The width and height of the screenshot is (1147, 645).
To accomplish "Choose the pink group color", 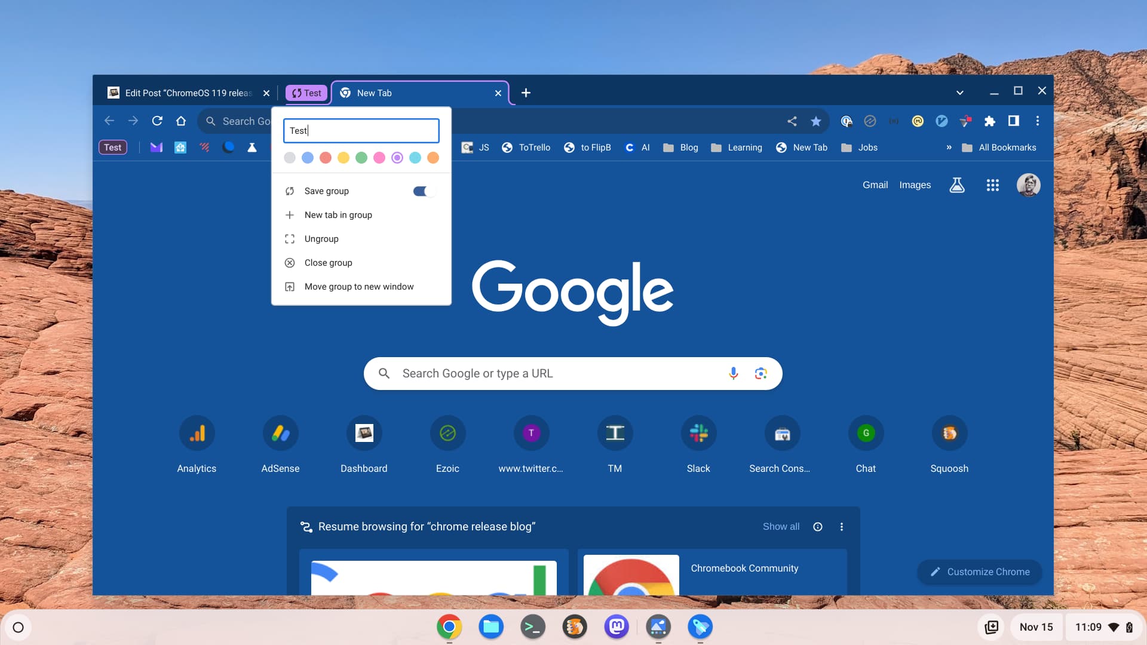I will (x=379, y=158).
